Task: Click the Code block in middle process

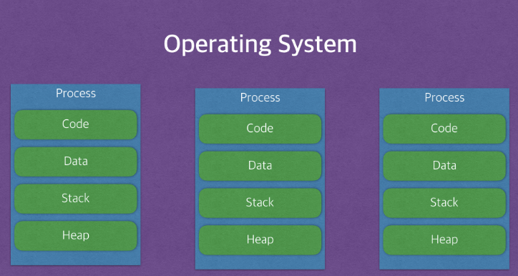Action: [x=260, y=129]
